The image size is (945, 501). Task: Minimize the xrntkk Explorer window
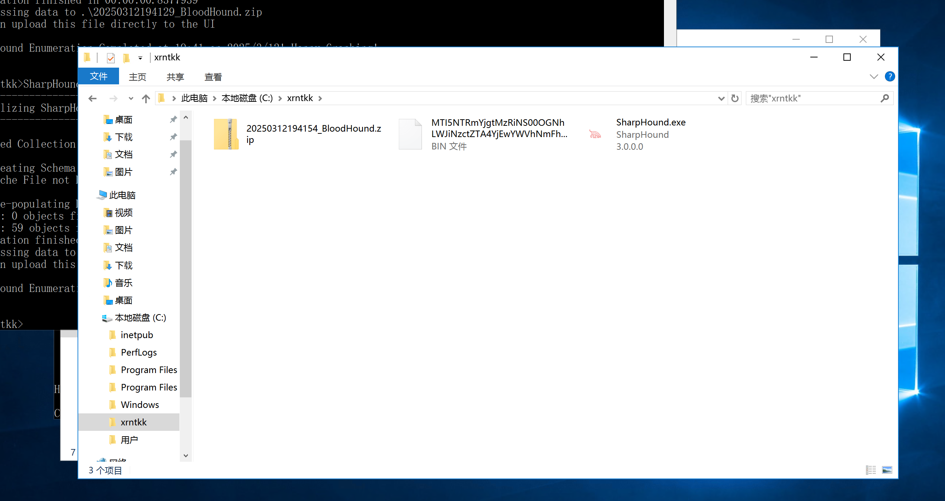pyautogui.click(x=814, y=57)
